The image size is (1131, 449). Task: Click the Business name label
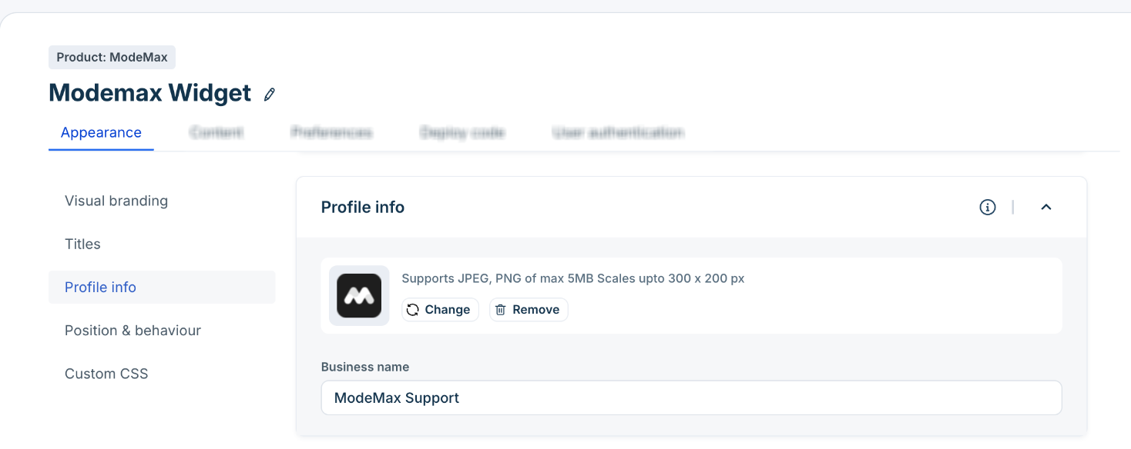(x=365, y=367)
